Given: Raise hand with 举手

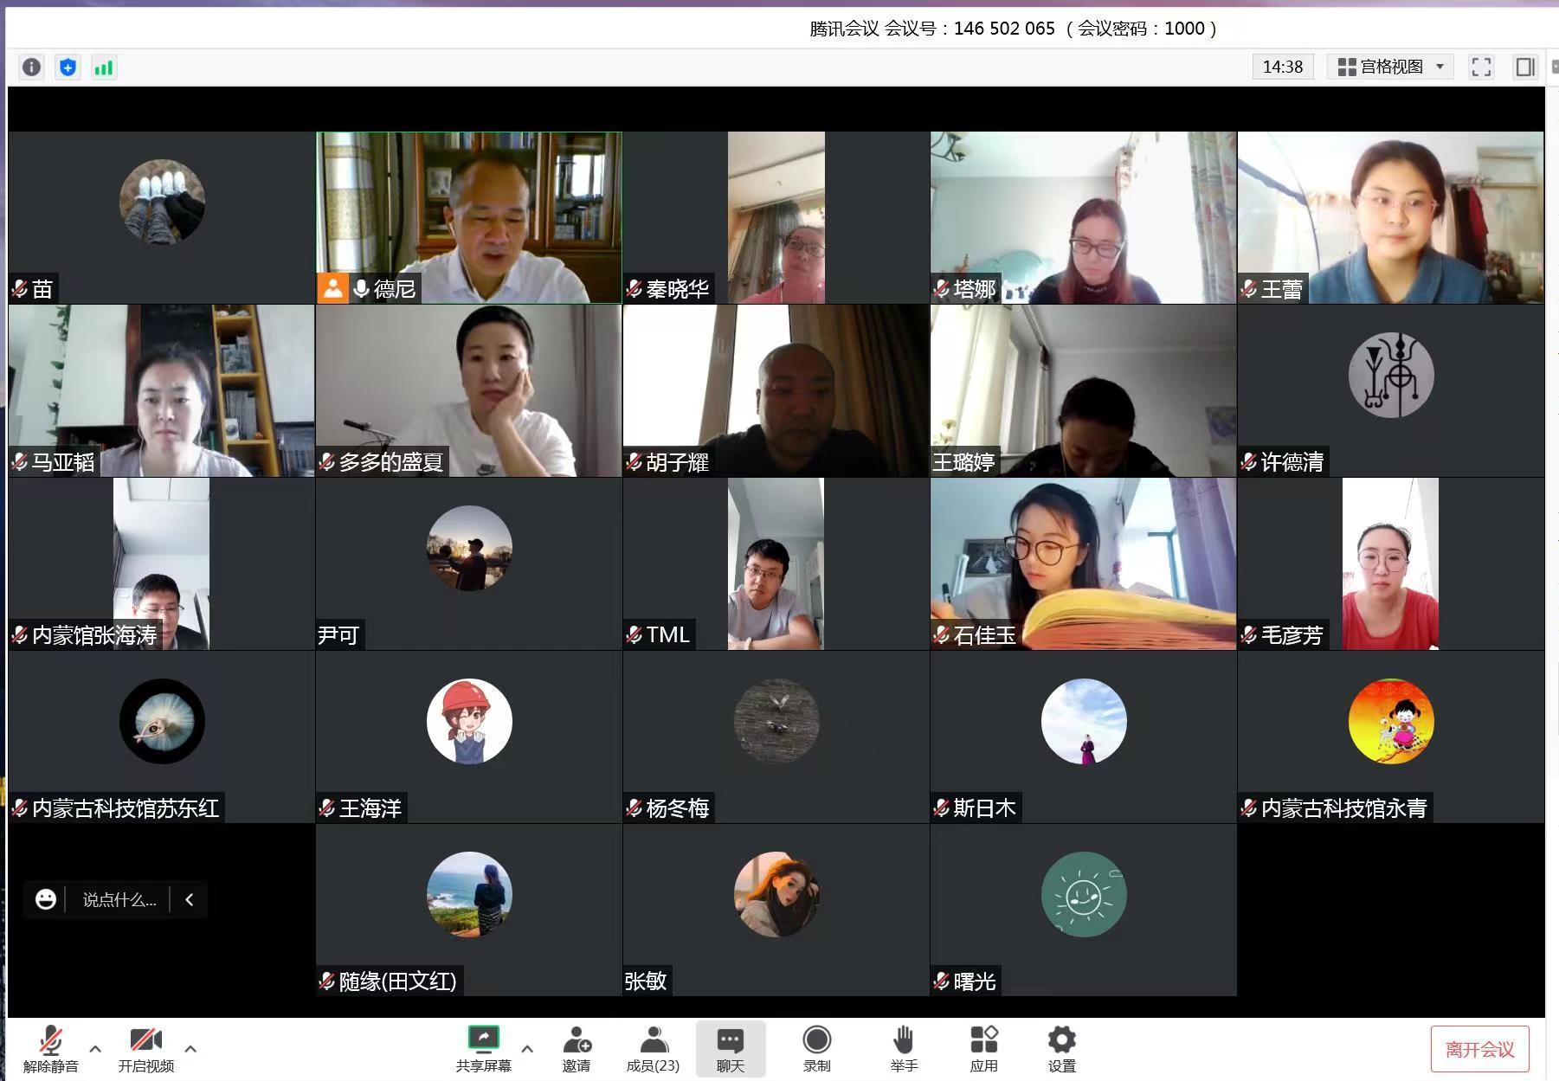Looking at the screenshot, I should point(904,1049).
